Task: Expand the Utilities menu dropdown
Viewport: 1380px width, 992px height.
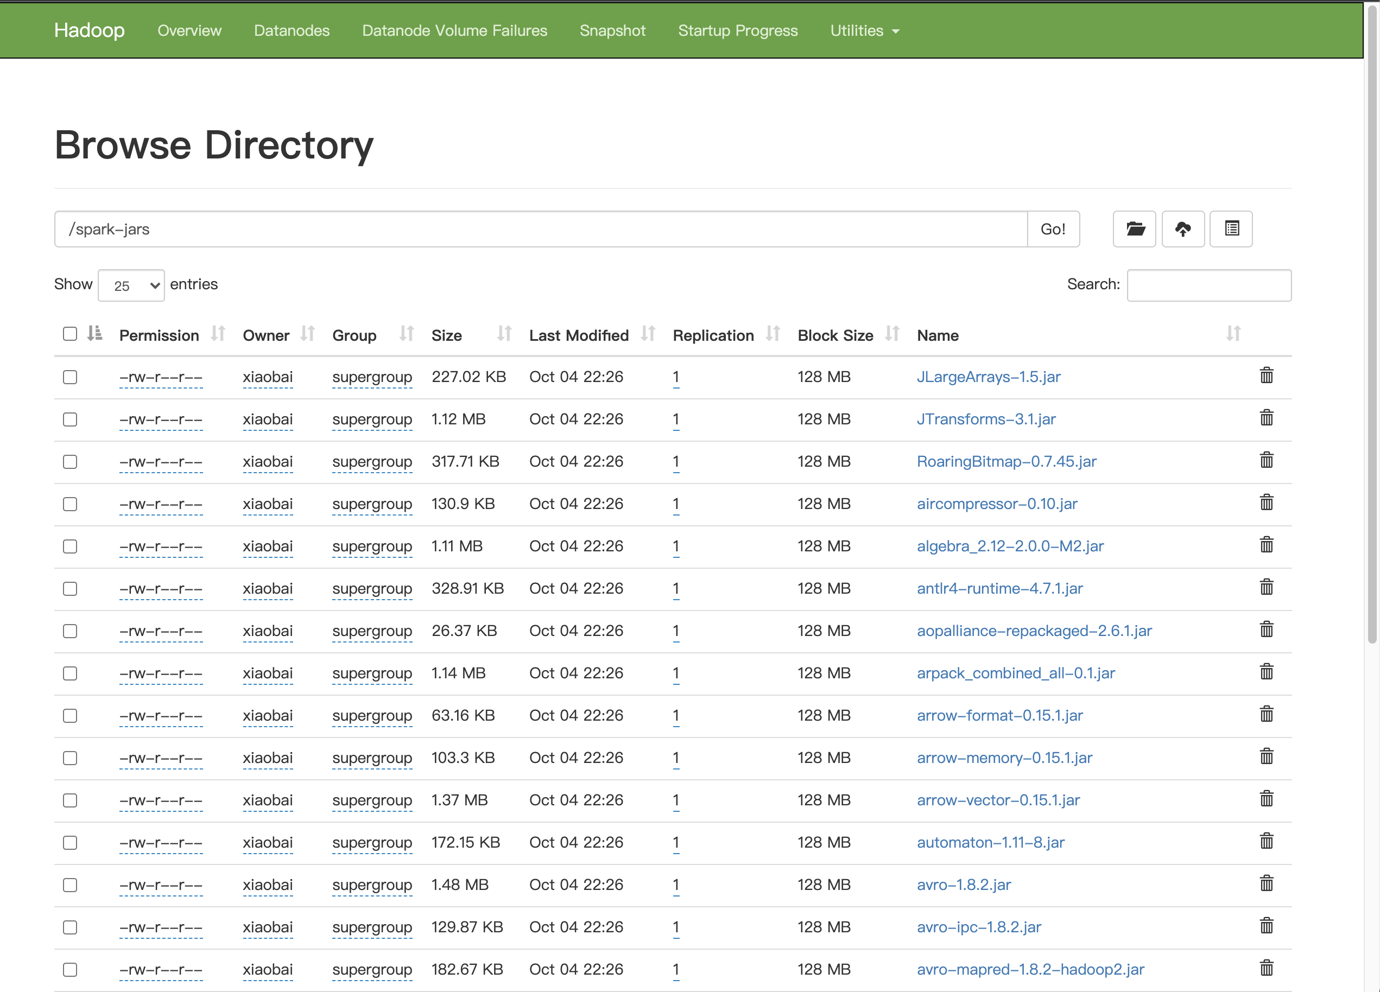Action: pyautogui.click(x=864, y=30)
